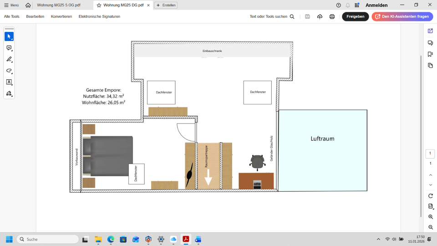Pick the freehand draw lasso tool

(x=9, y=71)
